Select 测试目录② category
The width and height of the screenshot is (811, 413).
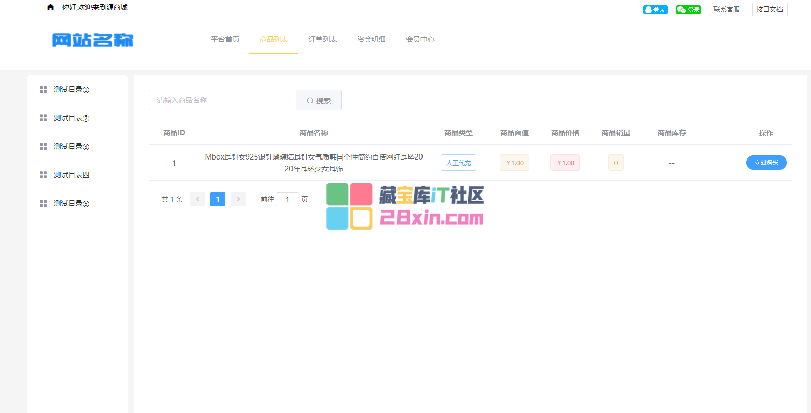coord(72,118)
